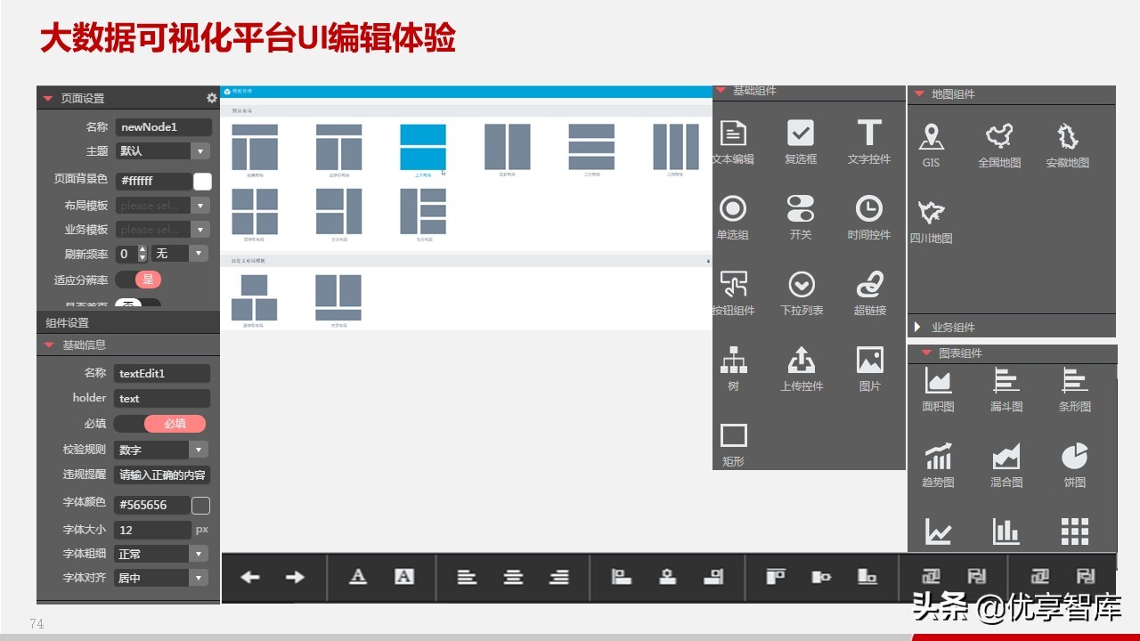1140x641 pixels.
Task: Select the 上传控件 upload component
Action: (802, 368)
